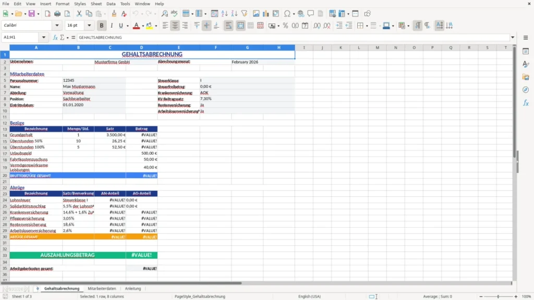Click the Insert Hyperlink globe icon
Screen dimensions: 534x300
point(301,14)
